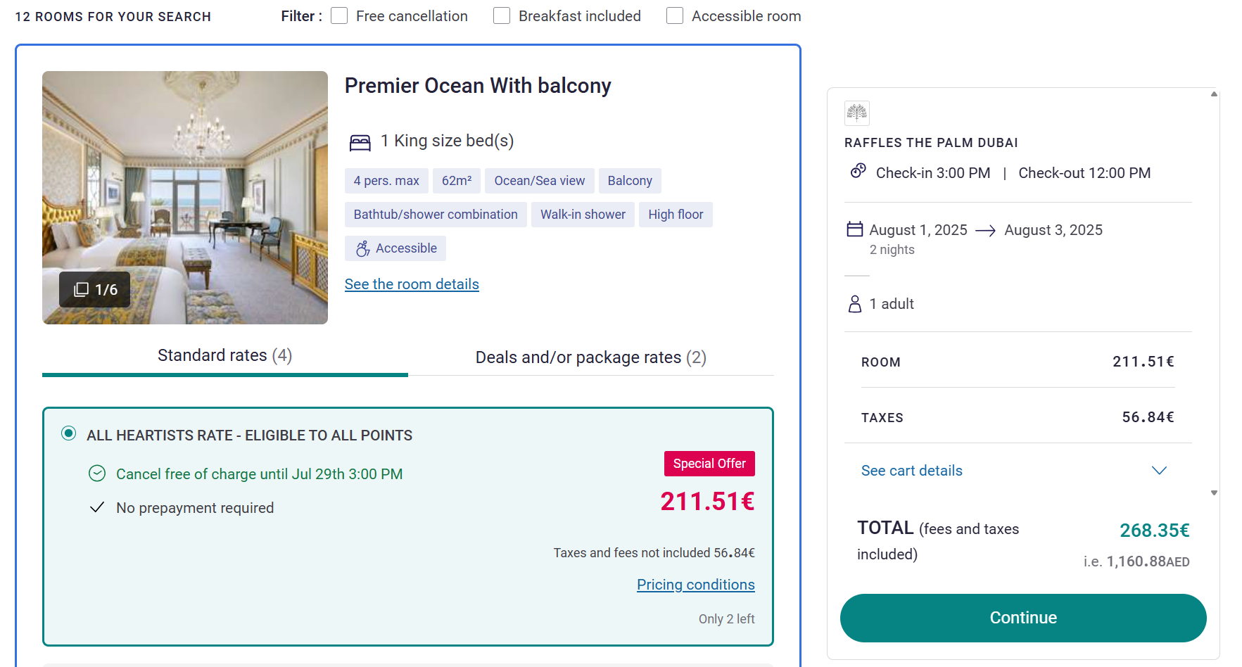Image resolution: width=1242 pixels, height=667 pixels.
Task: Tick the Breakfast included checkbox
Action: (x=502, y=15)
